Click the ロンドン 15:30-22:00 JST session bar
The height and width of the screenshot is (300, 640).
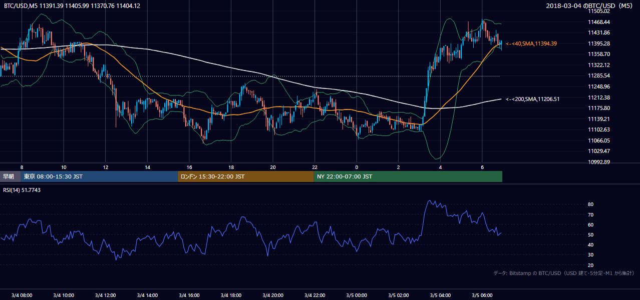tap(246, 176)
